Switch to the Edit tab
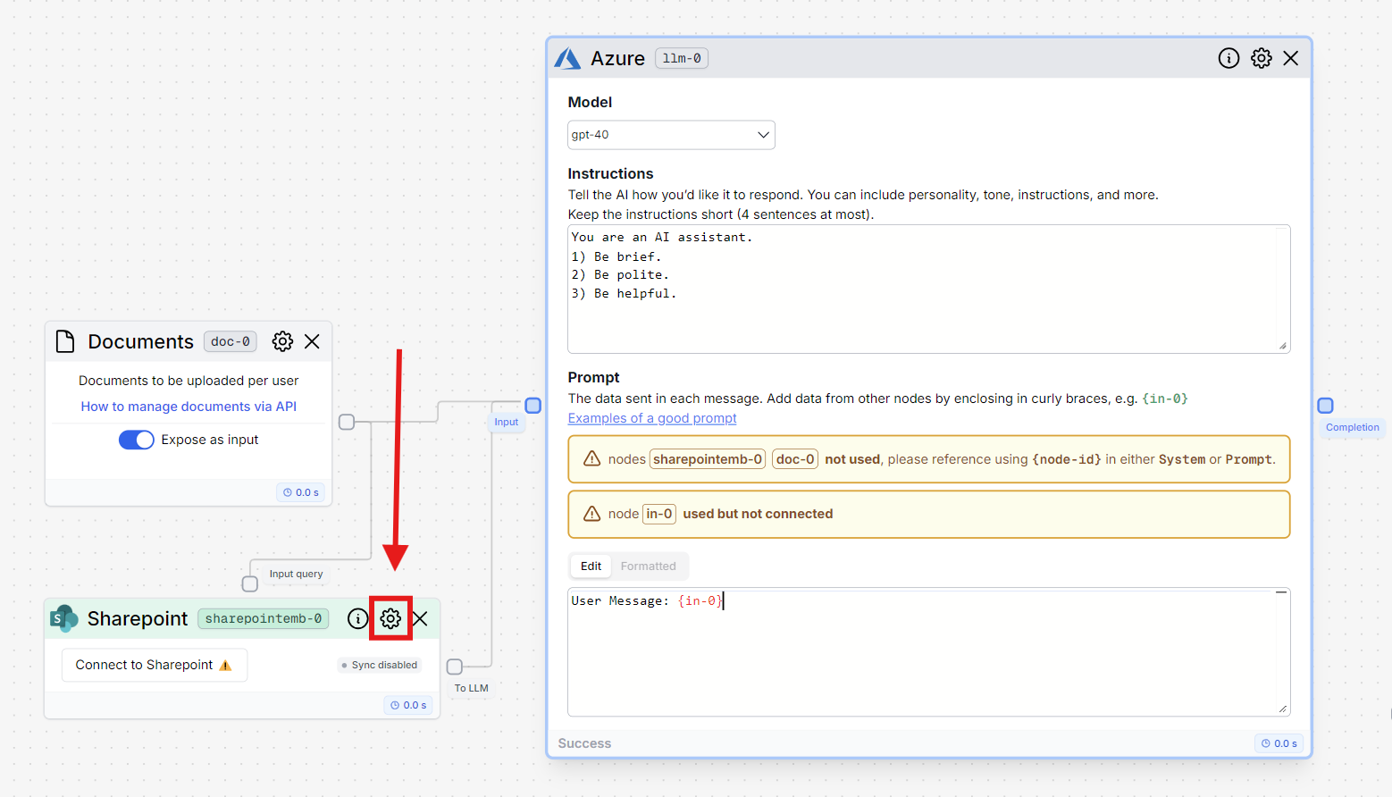The height and width of the screenshot is (797, 1392). pyautogui.click(x=591, y=566)
